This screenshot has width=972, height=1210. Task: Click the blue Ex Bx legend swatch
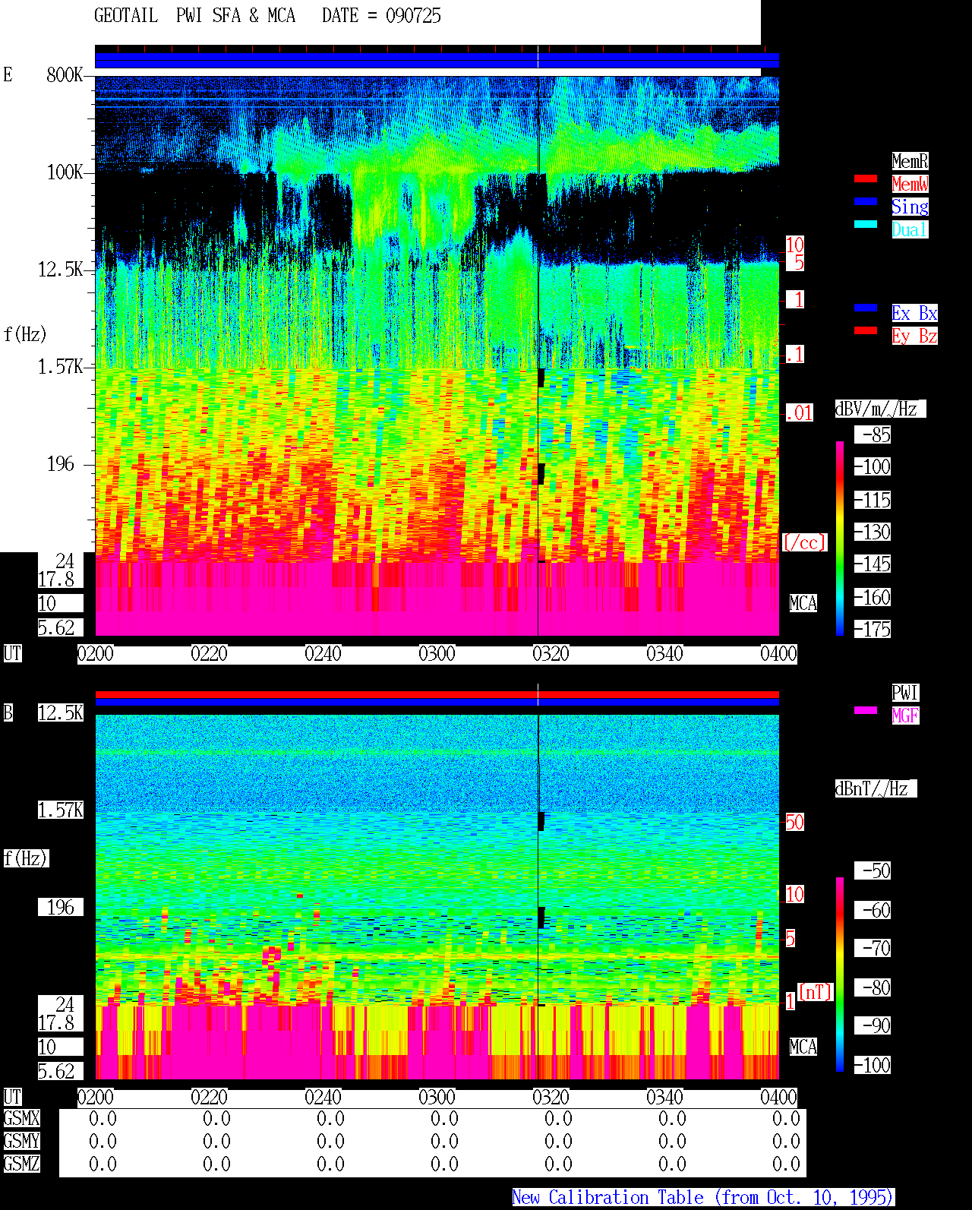tap(866, 308)
